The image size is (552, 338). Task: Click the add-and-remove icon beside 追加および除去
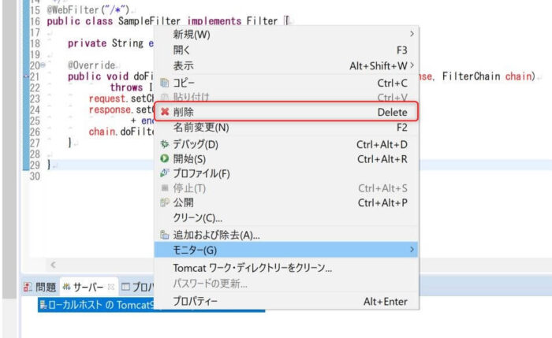(164, 235)
